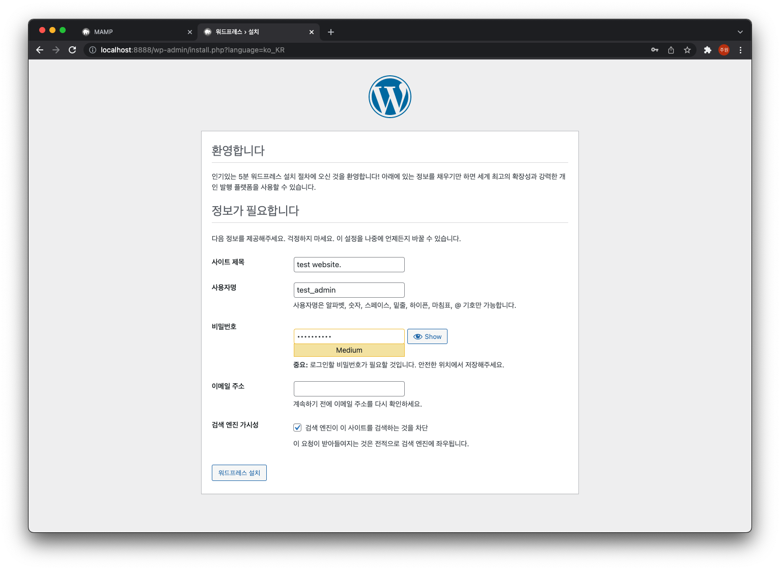Viewport: 780px width, 570px height.
Task: Open a new browser tab
Action: coord(331,32)
